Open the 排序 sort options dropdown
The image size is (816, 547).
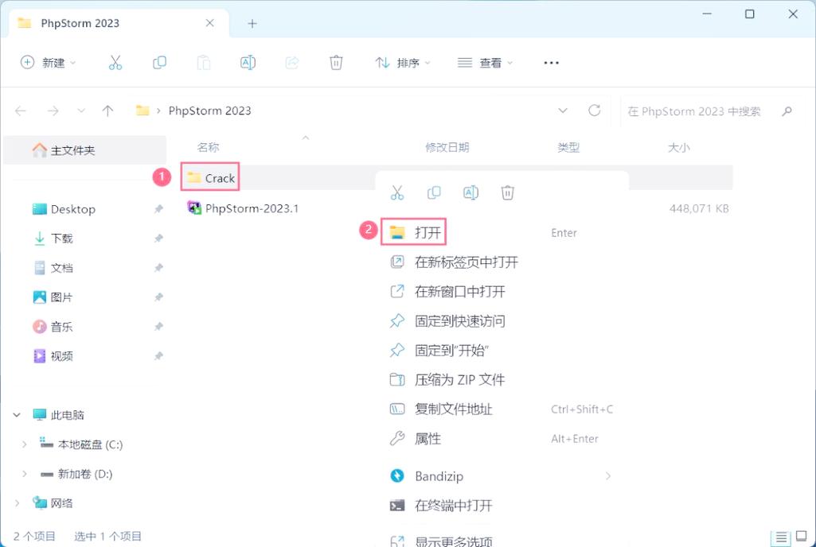[x=403, y=62]
